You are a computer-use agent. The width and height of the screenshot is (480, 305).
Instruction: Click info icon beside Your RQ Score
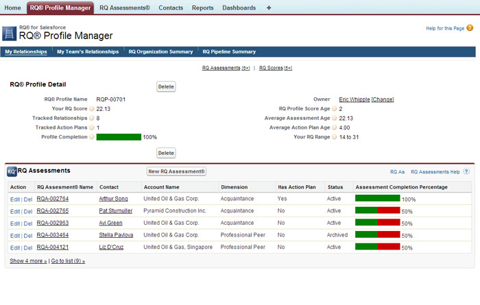[x=91, y=108]
